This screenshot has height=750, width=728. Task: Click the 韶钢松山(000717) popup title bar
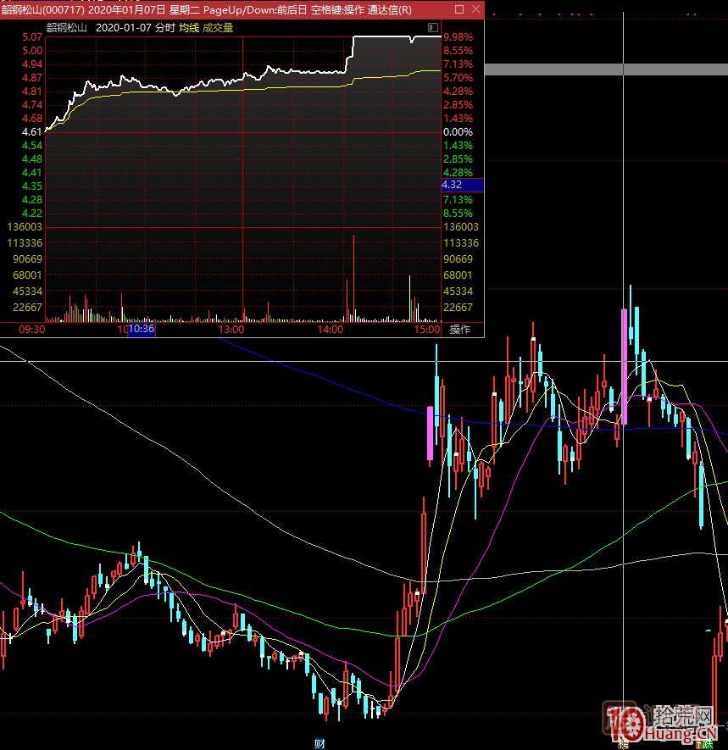[x=212, y=9]
